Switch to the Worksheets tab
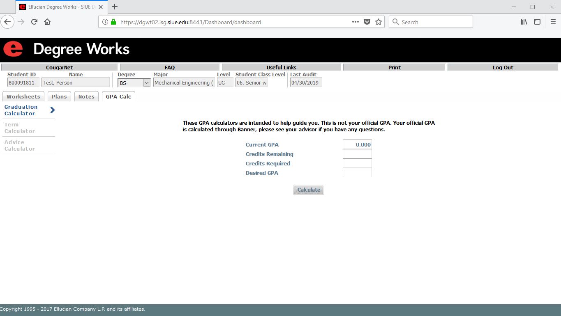 (23, 97)
